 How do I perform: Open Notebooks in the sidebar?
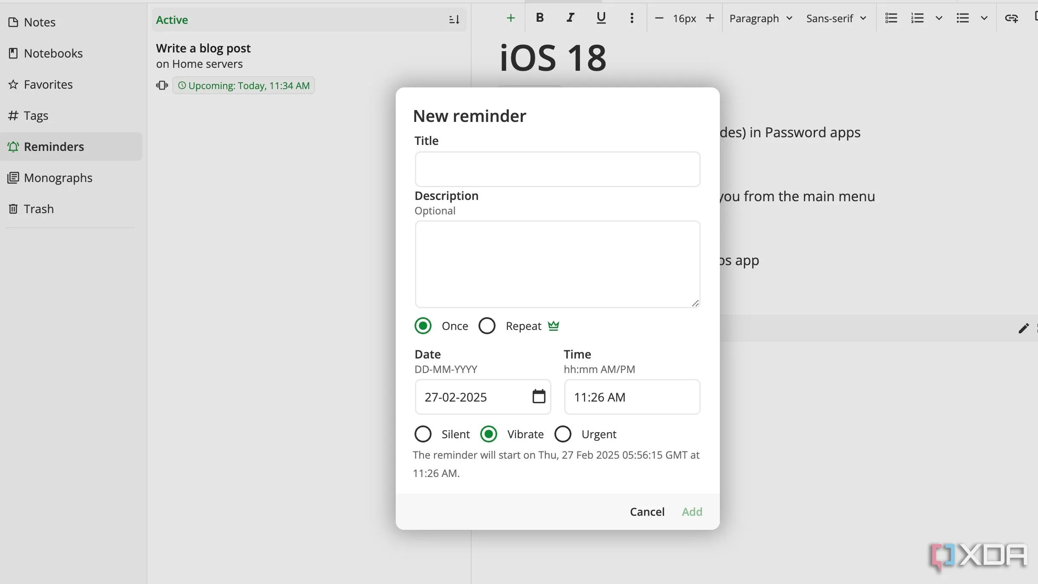[x=70, y=53]
